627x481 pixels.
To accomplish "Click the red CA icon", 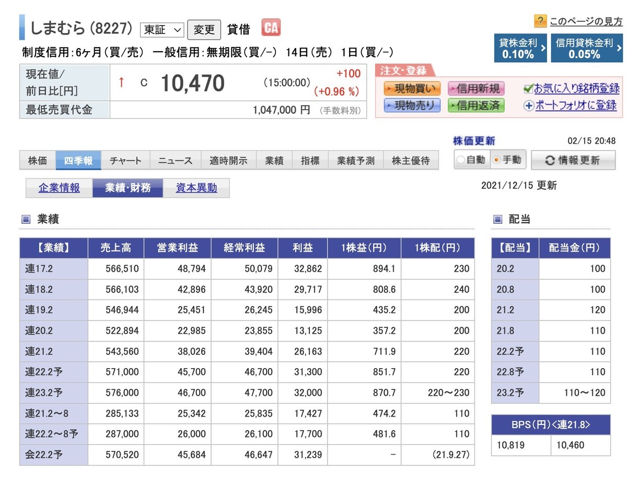I will tap(271, 28).
